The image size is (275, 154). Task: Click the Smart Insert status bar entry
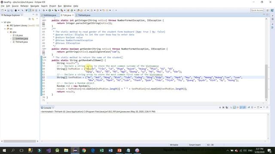tap(195, 145)
